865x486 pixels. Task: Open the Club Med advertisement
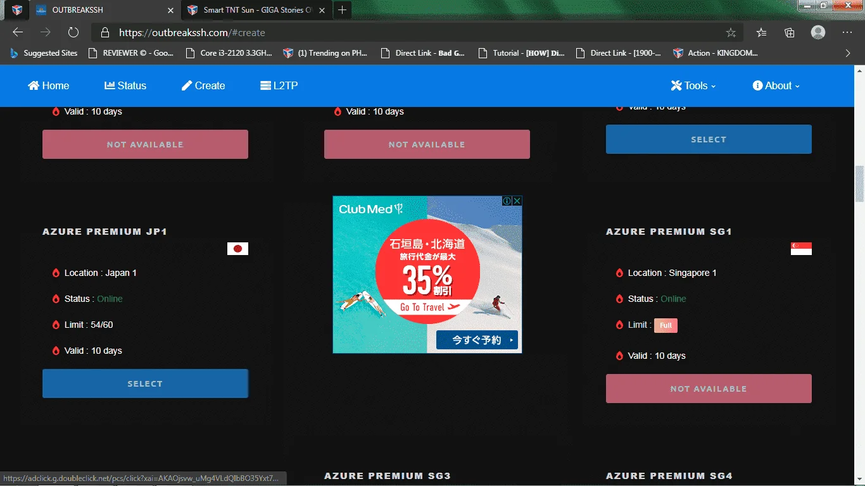(x=427, y=274)
